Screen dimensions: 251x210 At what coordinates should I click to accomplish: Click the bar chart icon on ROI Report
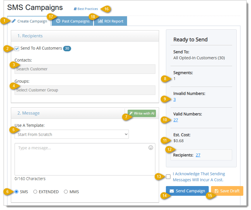tap(100, 21)
